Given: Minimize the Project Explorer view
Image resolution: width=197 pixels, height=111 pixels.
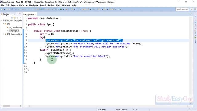Looking at the screenshot, I should pyautogui.click(x=18, y=13).
